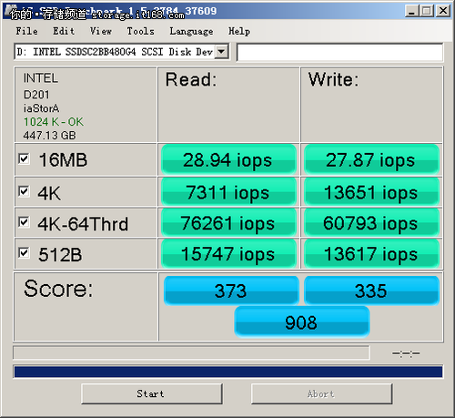
Task: Click the dark blue progress bar
Action: [x=228, y=372]
